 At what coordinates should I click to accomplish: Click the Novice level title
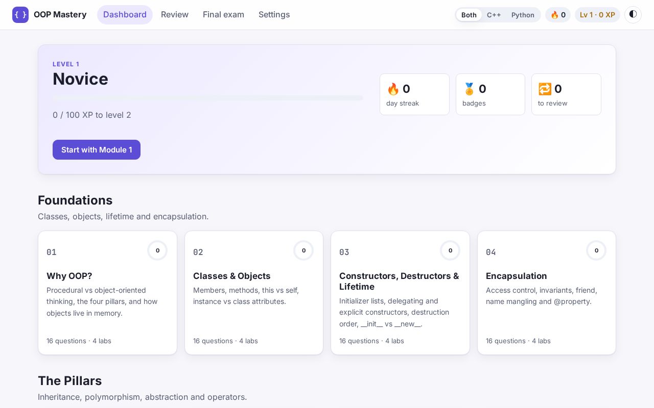[x=80, y=79]
